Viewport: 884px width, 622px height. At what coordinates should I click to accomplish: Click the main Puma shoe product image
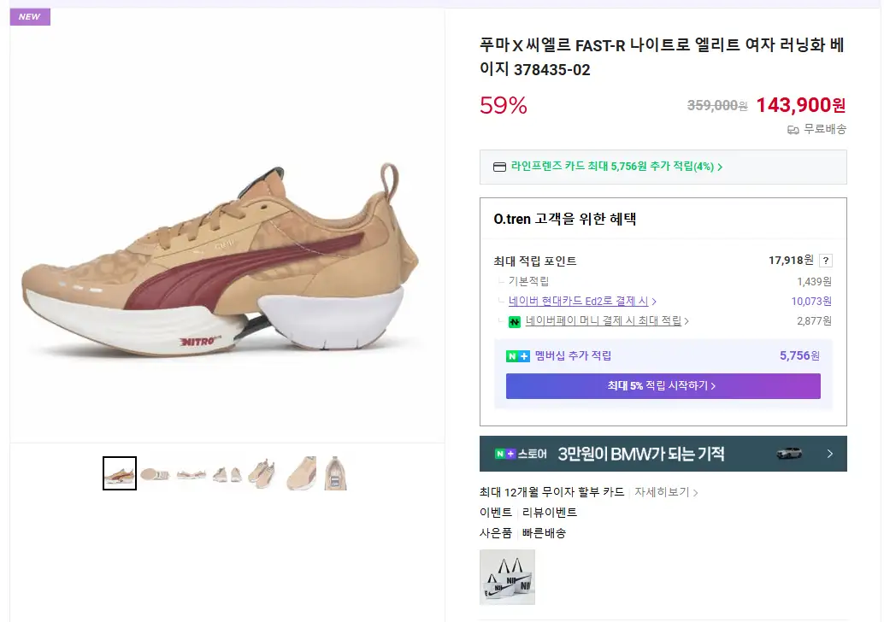(x=221, y=265)
